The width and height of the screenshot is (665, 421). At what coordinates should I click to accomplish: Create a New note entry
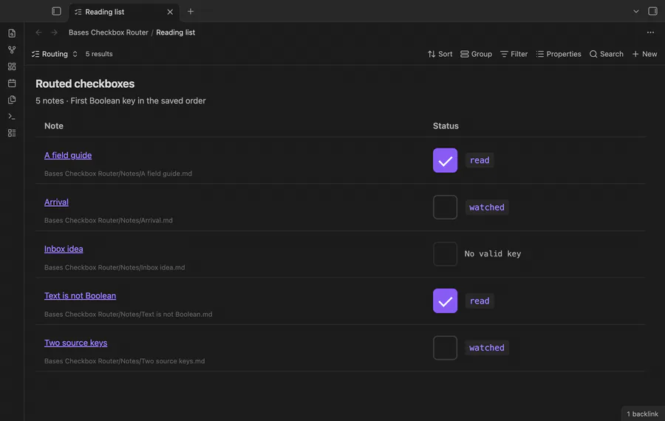(644, 54)
